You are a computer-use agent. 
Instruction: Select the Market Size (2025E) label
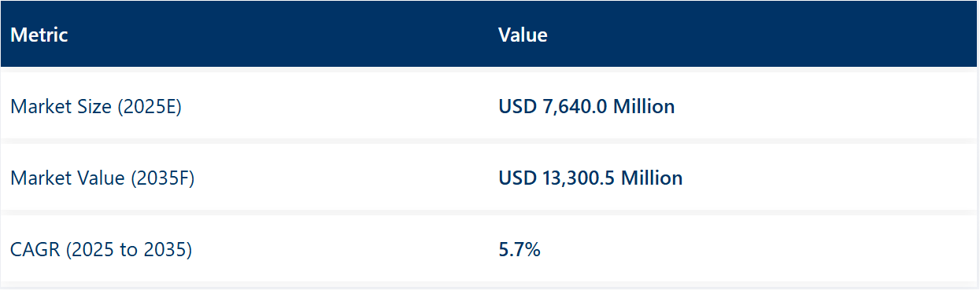(96, 107)
